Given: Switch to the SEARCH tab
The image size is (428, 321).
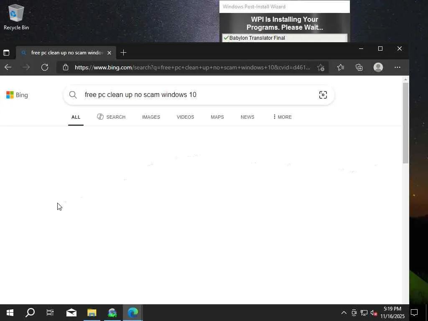Looking at the screenshot, I should [111, 117].
